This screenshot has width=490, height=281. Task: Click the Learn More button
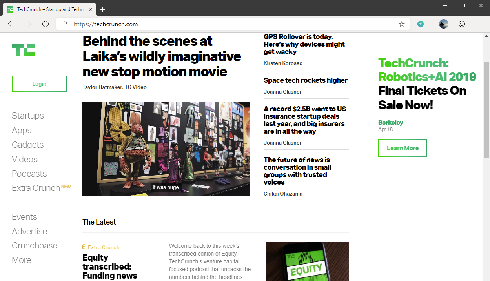click(403, 148)
